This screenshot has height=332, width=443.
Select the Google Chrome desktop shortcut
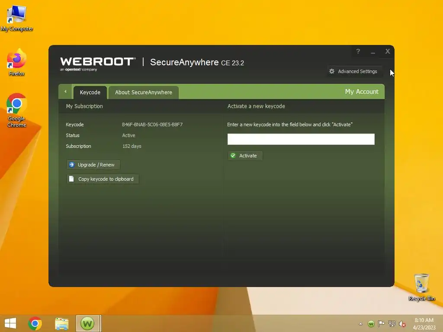click(x=17, y=110)
